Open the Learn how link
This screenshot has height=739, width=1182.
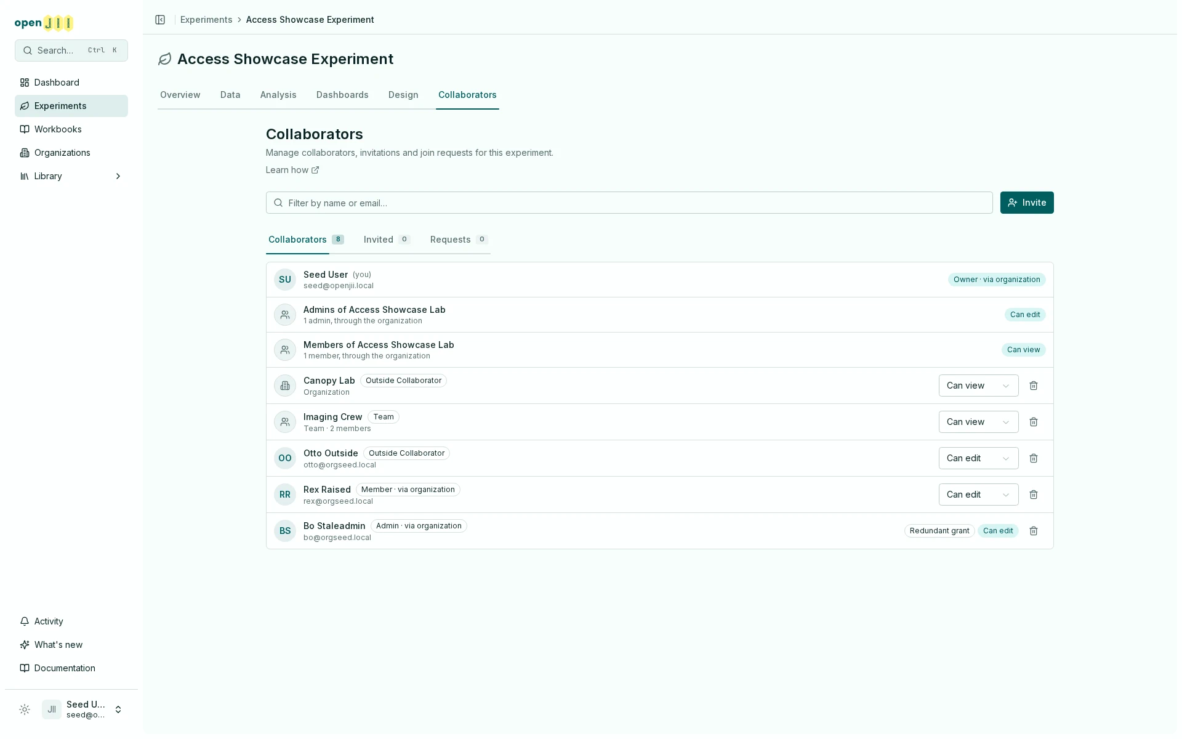[x=292, y=170]
